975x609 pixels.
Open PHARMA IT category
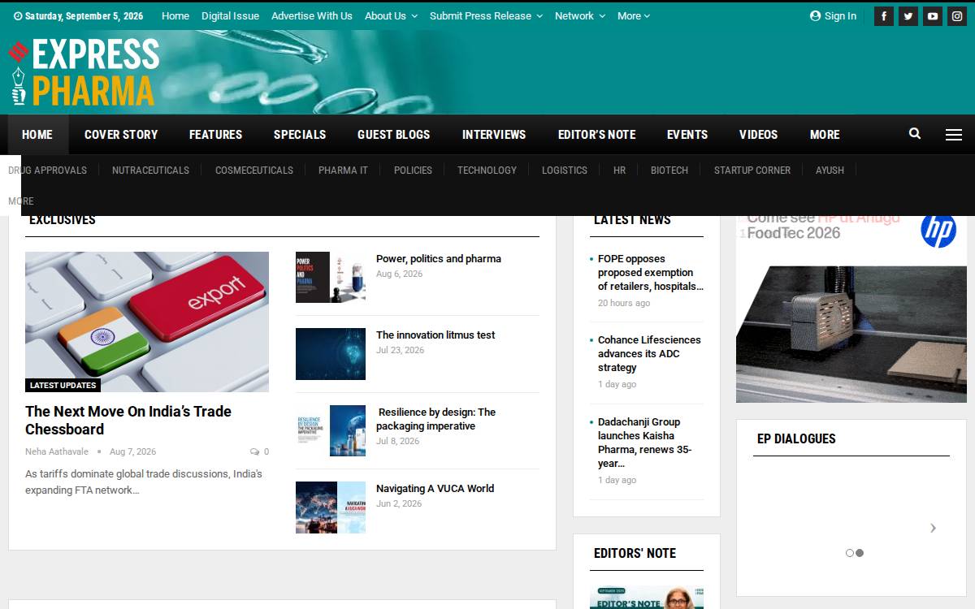click(x=343, y=170)
